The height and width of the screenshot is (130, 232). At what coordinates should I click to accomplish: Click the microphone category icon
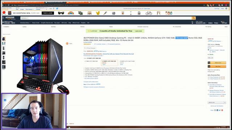(105, 13)
